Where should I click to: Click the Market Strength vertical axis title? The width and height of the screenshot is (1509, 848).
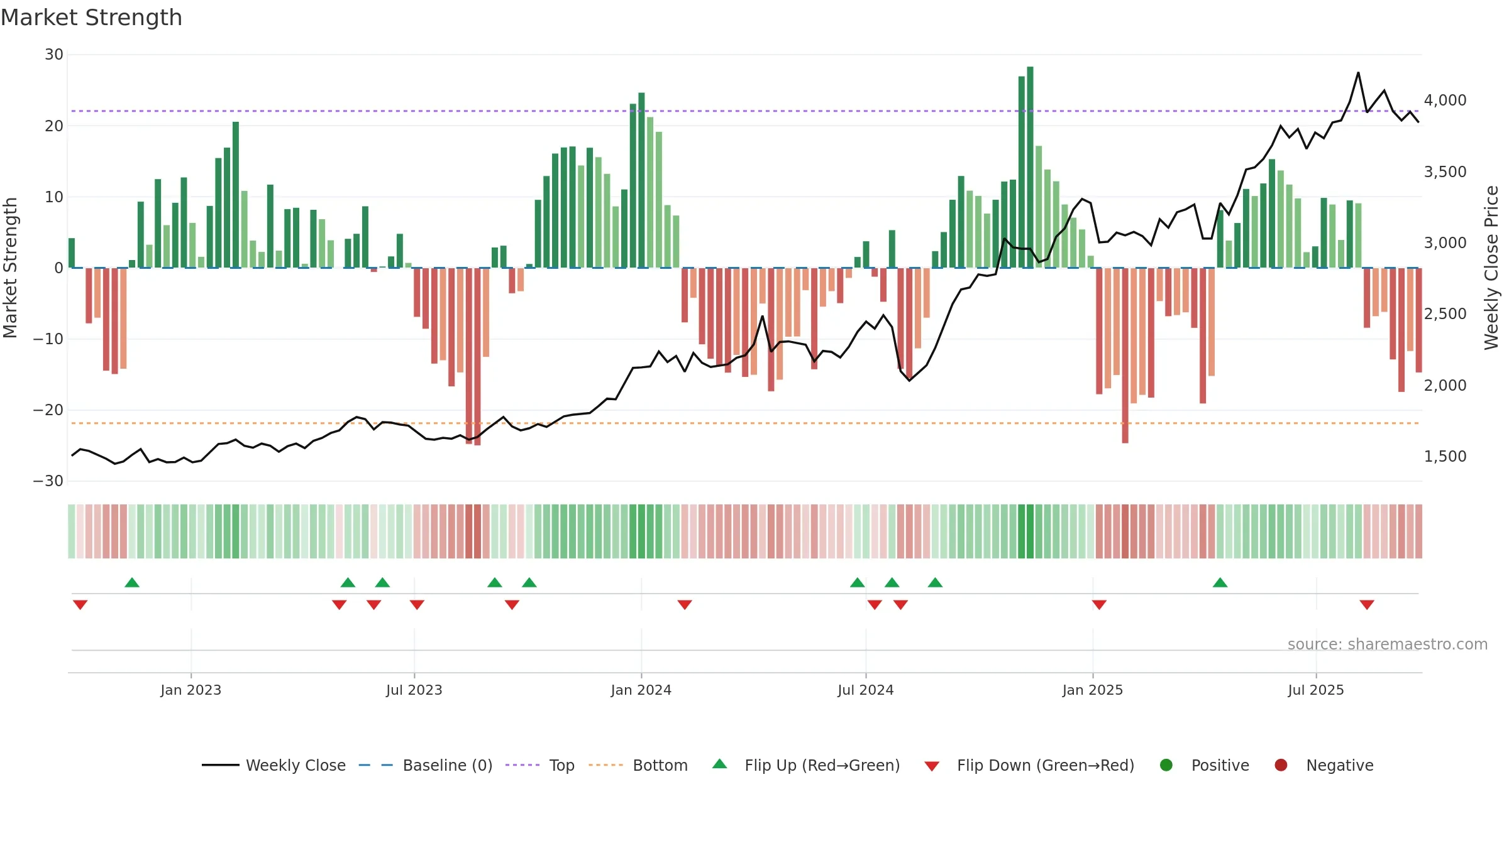pos(10,268)
